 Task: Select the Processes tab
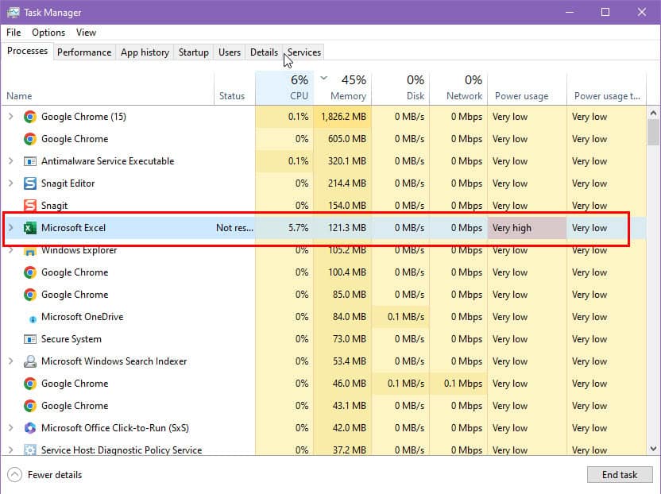coord(27,51)
